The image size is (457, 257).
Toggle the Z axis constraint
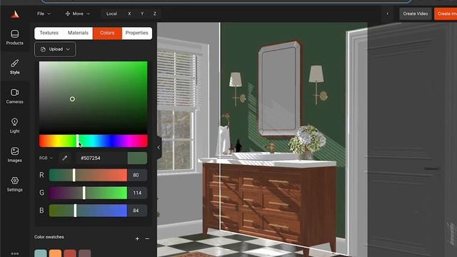point(155,14)
